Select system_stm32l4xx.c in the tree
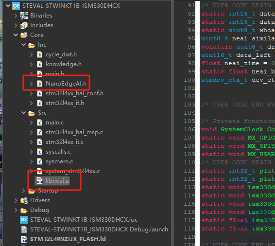This screenshot has height=246, width=275. pos(72,171)
